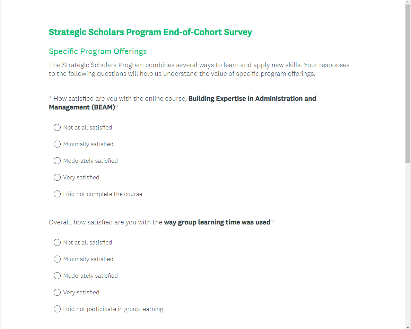The height and width of the screenshot is (329, 411).
Task: Mark BEAM course as "Moderately satisfied"
Action: 57,161
